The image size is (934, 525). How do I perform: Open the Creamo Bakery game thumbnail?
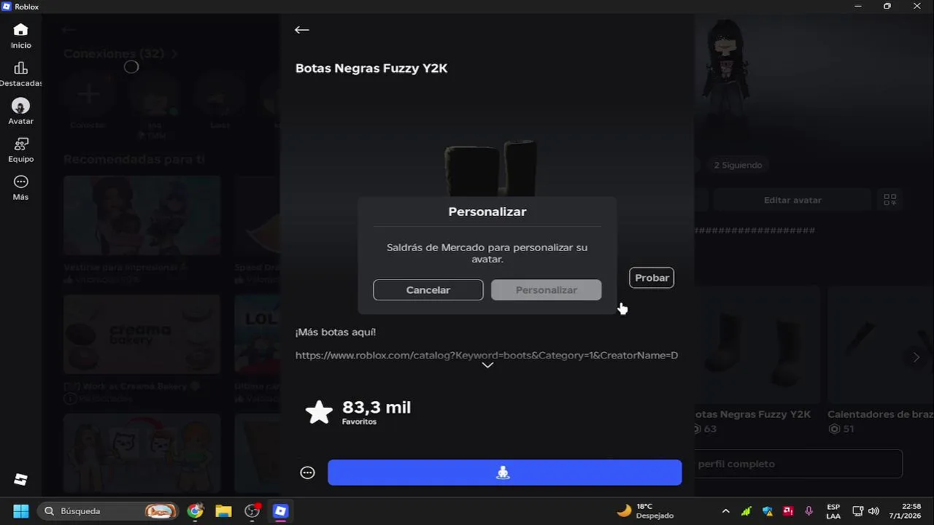(x=142, y=334)
